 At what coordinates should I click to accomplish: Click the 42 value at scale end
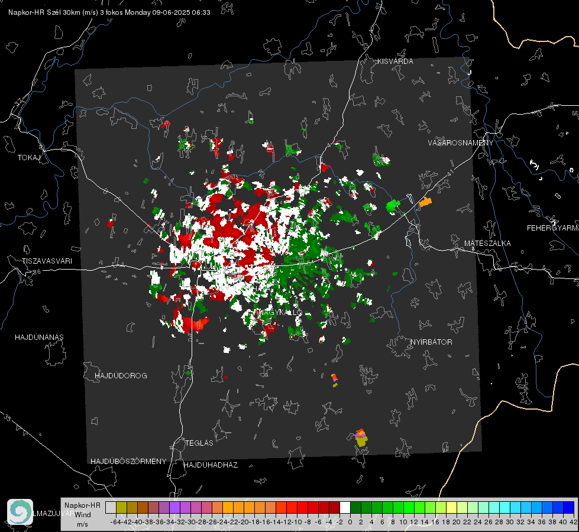574,522
